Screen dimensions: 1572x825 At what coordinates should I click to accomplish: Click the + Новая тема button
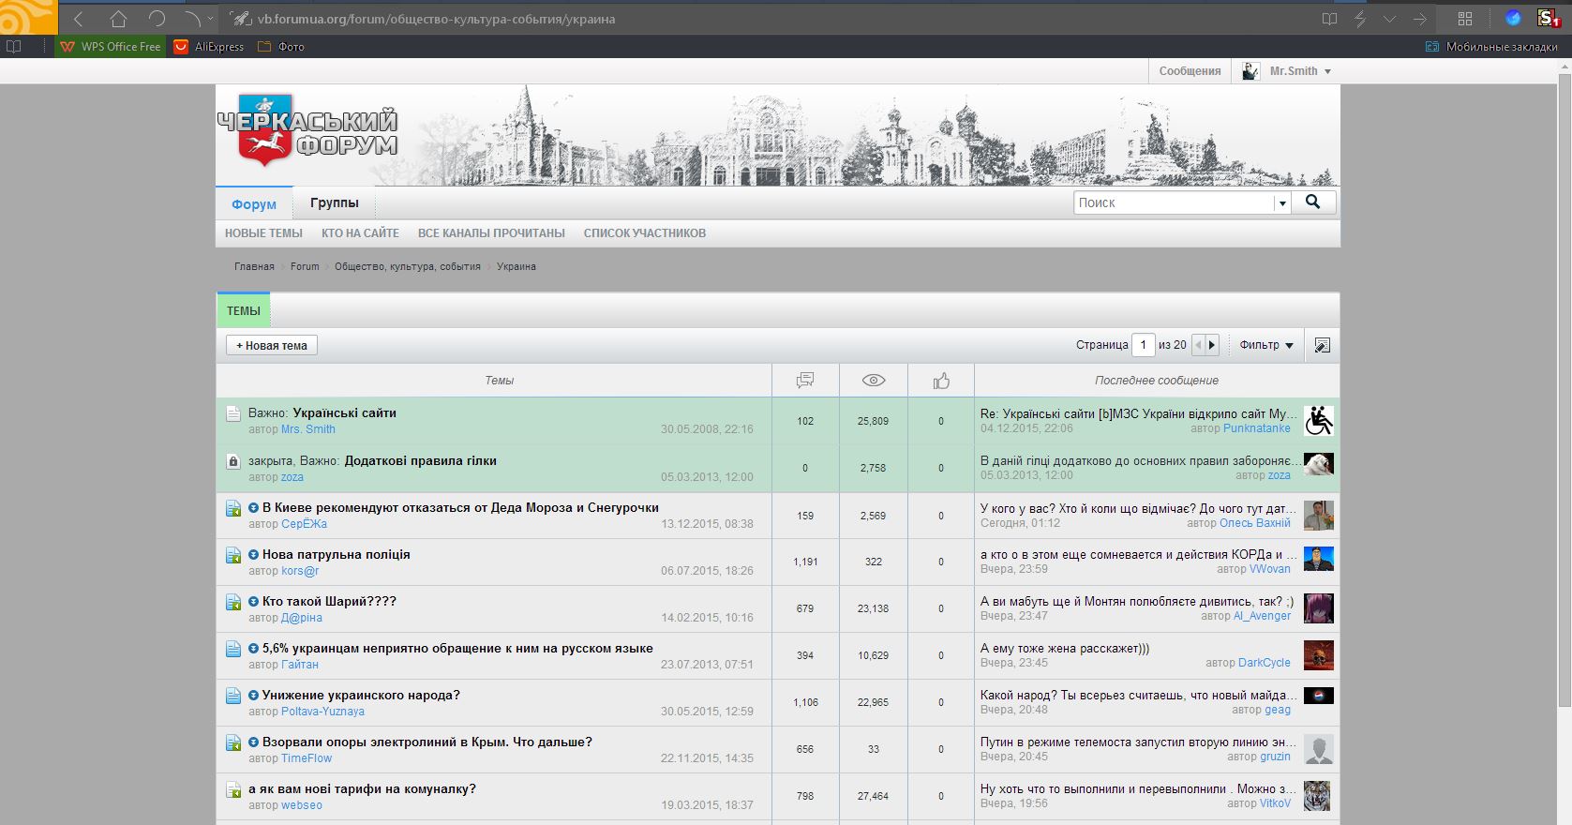pos(272,345)
